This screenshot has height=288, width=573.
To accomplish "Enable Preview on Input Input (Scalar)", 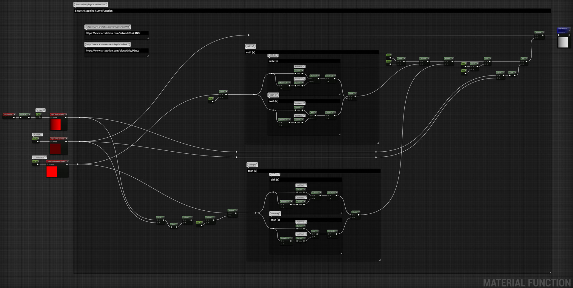I will (x=51, y=117).
